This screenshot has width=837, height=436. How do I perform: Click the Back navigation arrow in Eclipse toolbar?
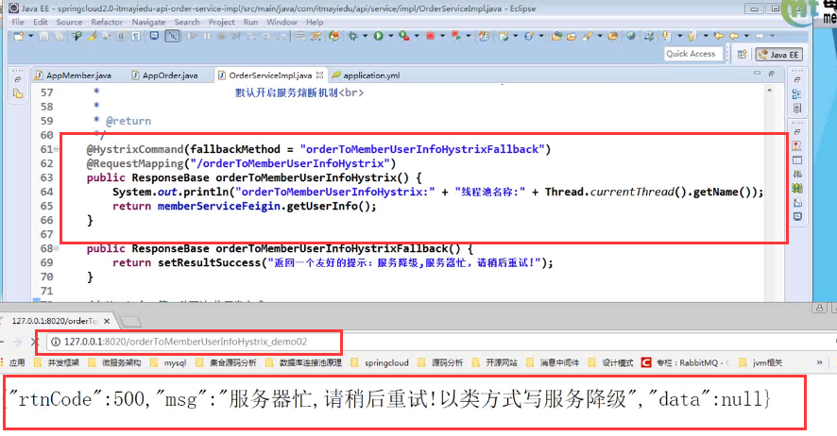[734, 36]
